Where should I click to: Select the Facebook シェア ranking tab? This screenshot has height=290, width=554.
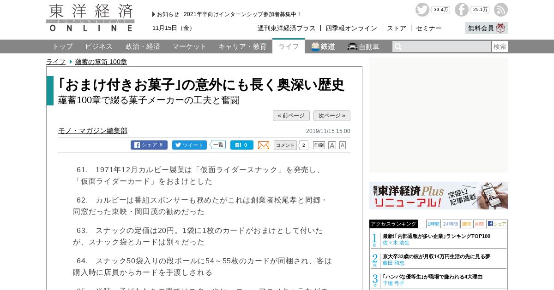click(497, 224)
